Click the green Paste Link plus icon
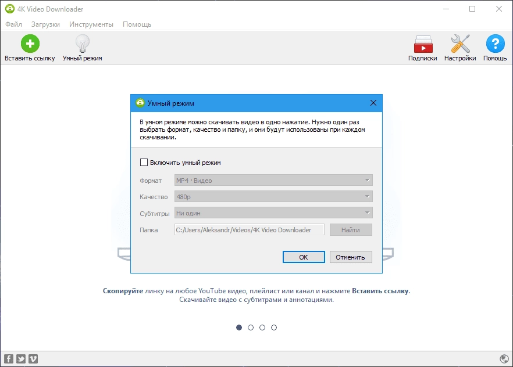This screenshot has width=513, height=367. [x=30, y=44]
